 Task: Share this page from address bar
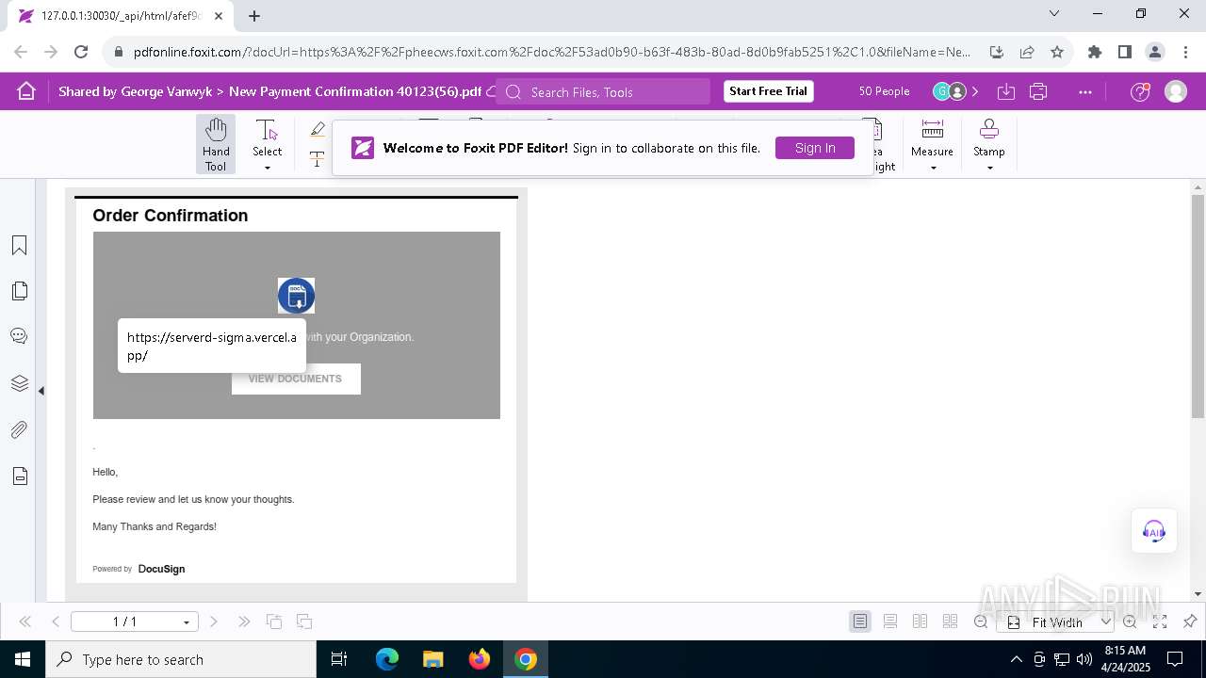point(1027,52)
